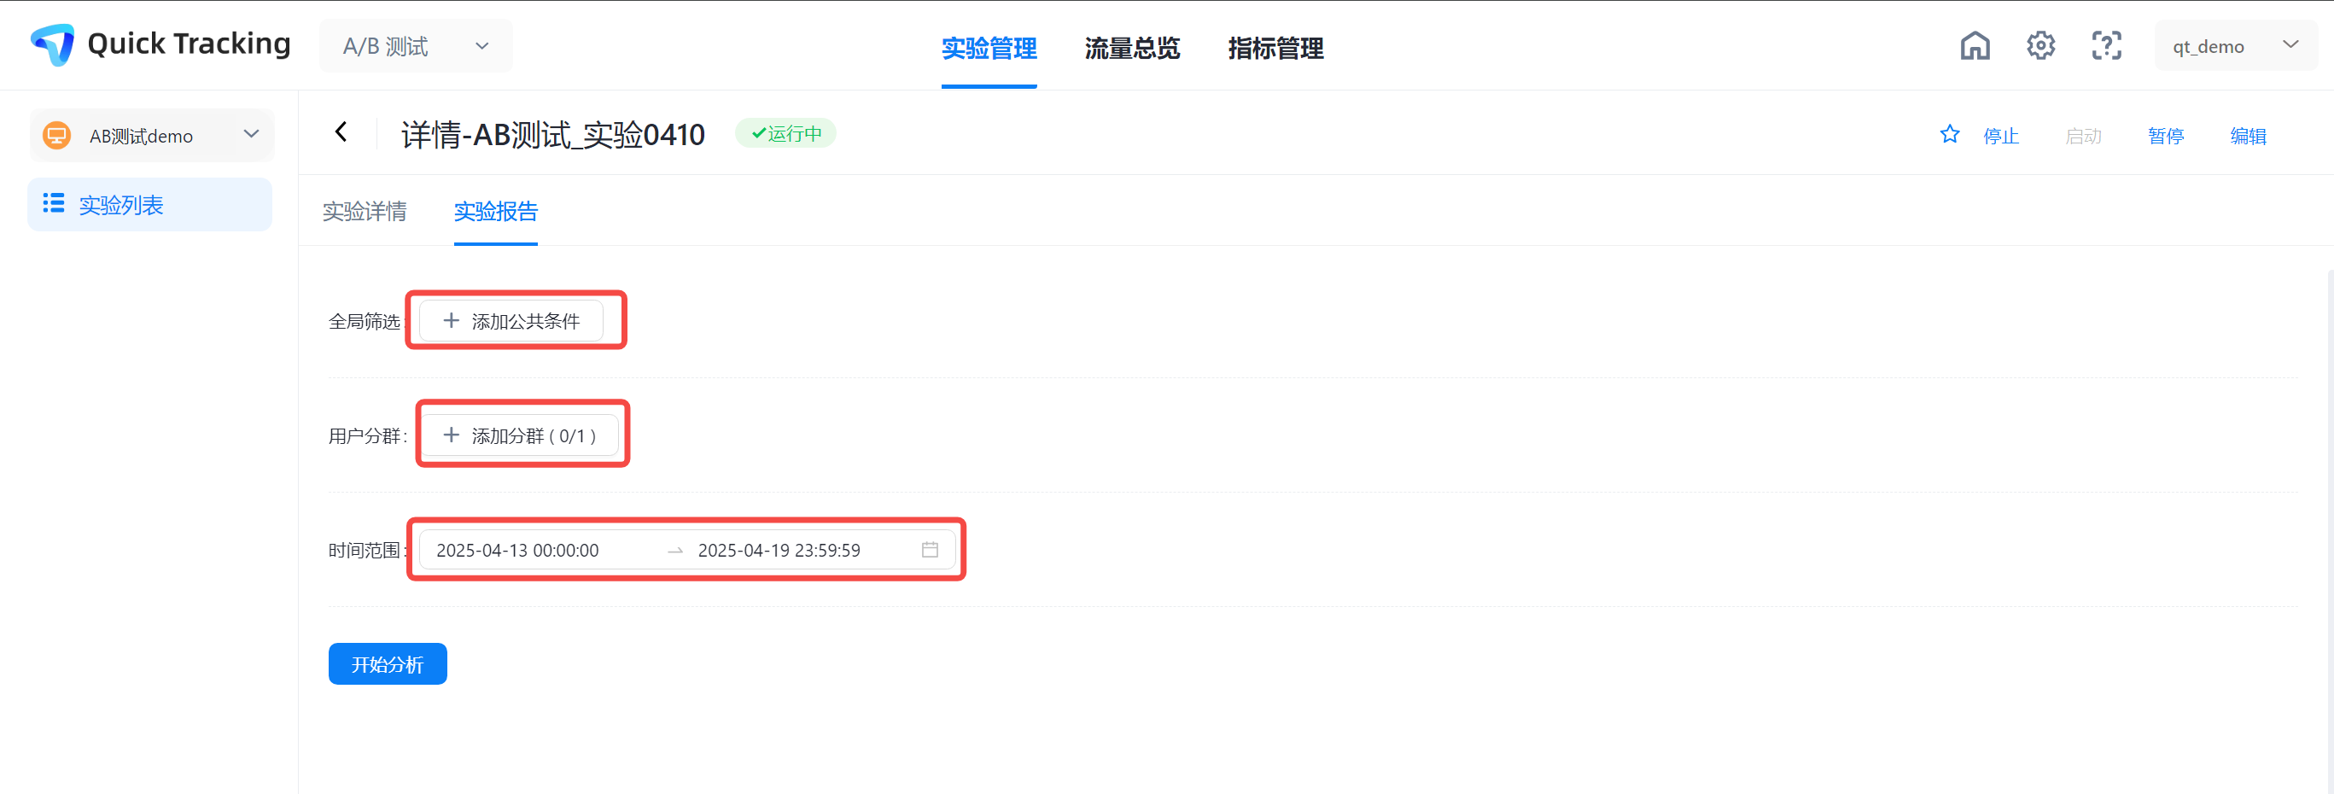The height and width of the screenshot is (794, 2334).
Task: Expand the qt_demo account dropdown
Action: pyautogui.click(x=2235, y=45)
